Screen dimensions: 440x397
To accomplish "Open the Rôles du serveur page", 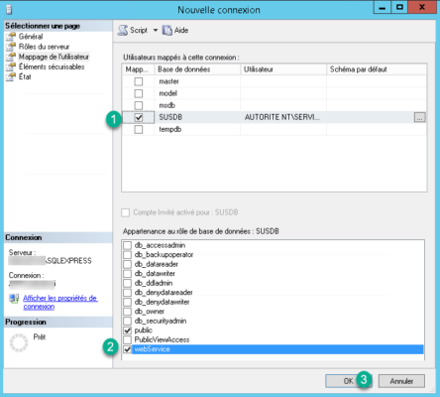I will [x=44, y=47].
